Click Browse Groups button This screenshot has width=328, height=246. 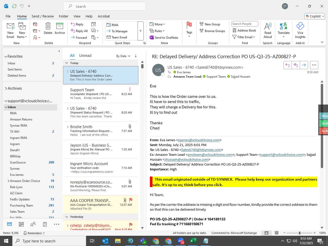click(x=212, y=31)
